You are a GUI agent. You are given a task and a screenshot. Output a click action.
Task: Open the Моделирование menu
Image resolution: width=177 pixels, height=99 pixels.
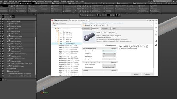pos(27,1)
